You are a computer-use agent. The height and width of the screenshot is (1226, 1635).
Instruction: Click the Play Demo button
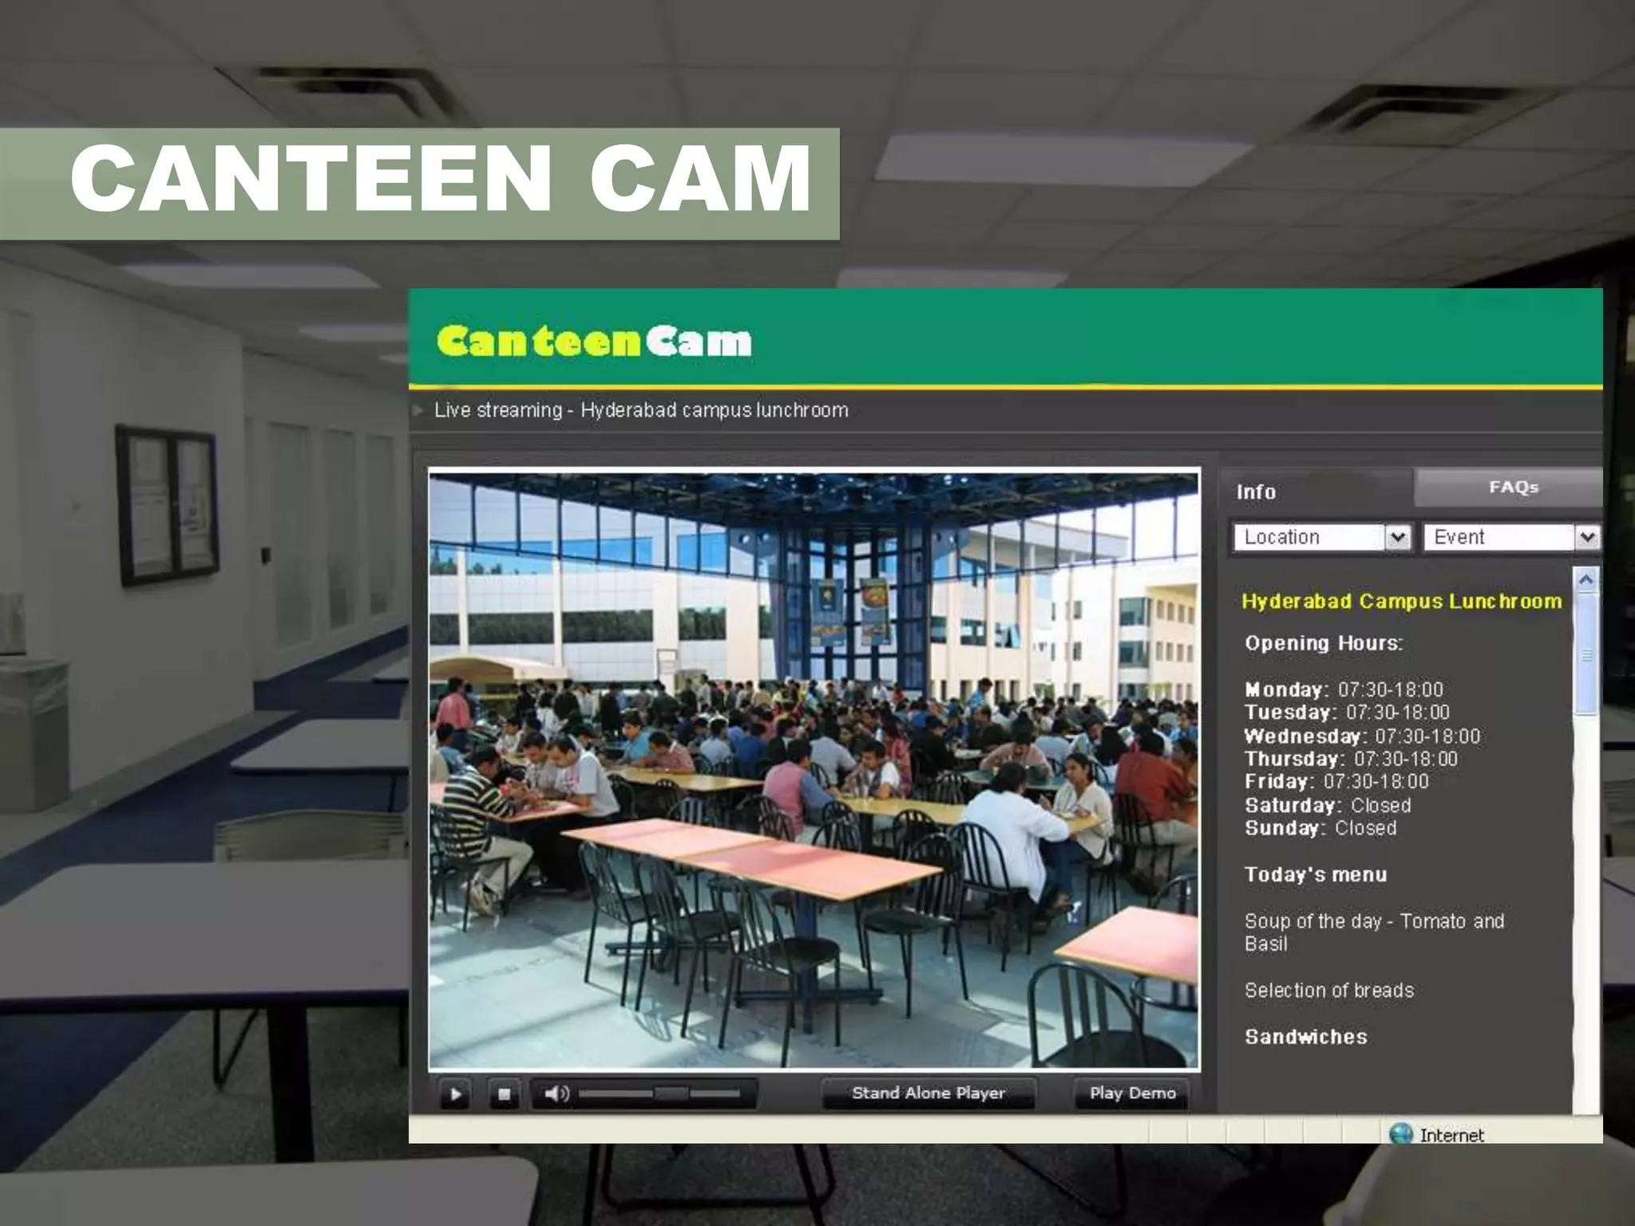coord(1133,1094)
